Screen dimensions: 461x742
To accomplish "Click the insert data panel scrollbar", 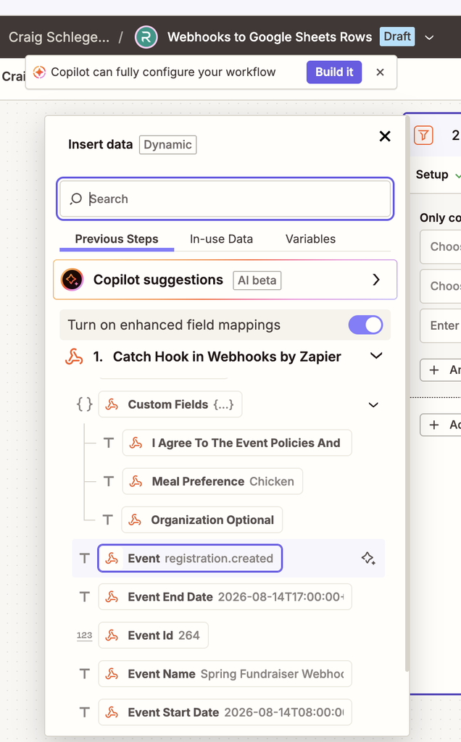I will point(407,393).
